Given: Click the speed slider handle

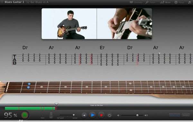Looking at the screenshot, I should (x=74, y=115).
